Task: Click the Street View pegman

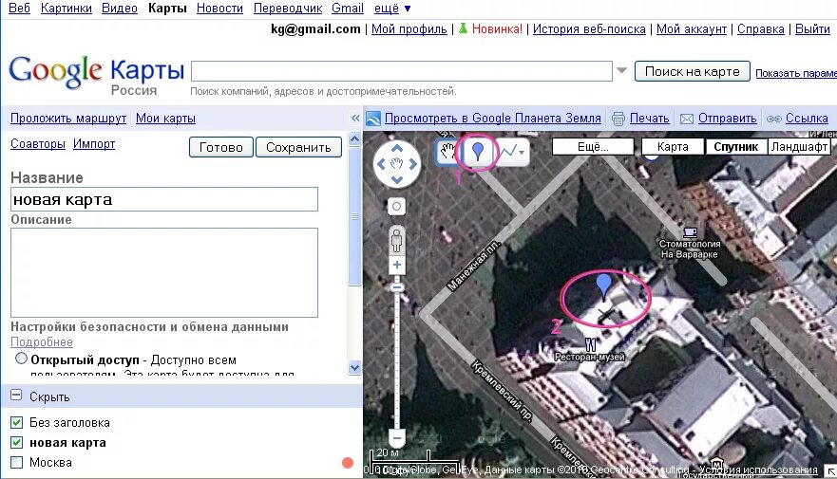Action: tap(396, 239)
